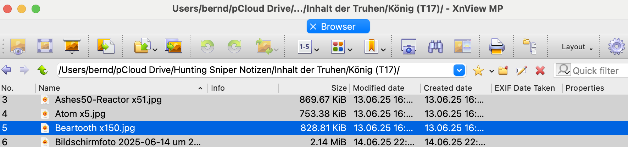628x147 pixels.
Task: Open the settings gear icon
Action: tap(616, 46)
